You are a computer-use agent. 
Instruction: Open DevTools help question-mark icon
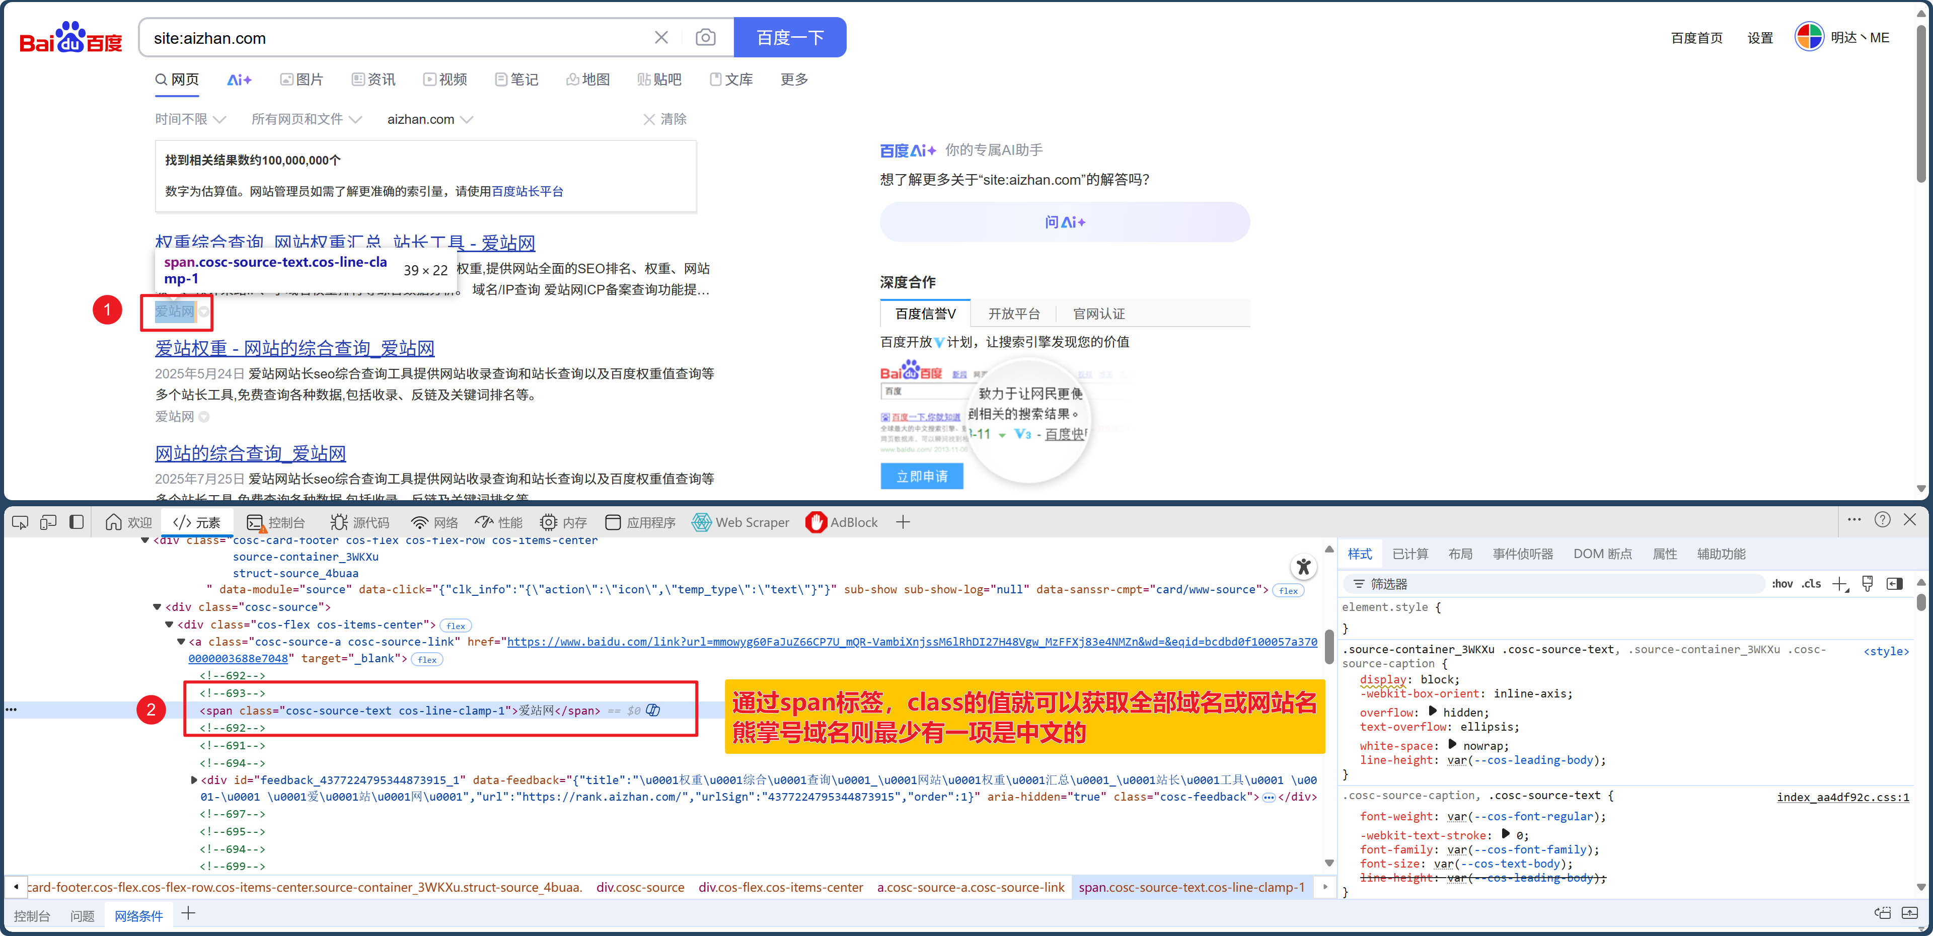pos(1882,519)
